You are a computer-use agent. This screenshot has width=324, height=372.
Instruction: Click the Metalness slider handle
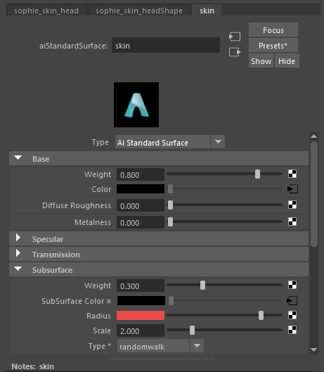point(170,222)
